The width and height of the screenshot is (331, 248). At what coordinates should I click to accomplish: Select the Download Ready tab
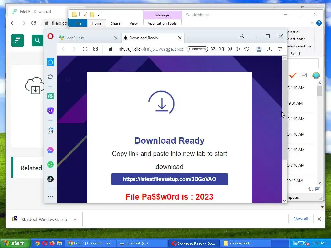(x=152, y=38)
